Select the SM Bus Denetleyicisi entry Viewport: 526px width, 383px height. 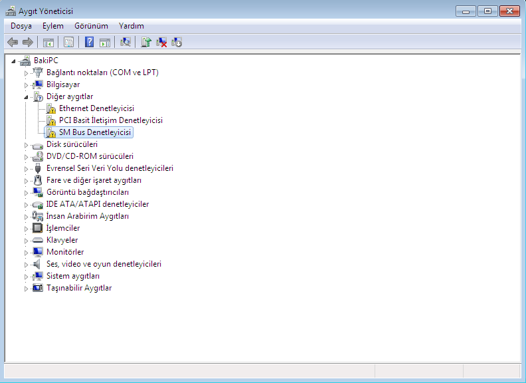[95, 132]
